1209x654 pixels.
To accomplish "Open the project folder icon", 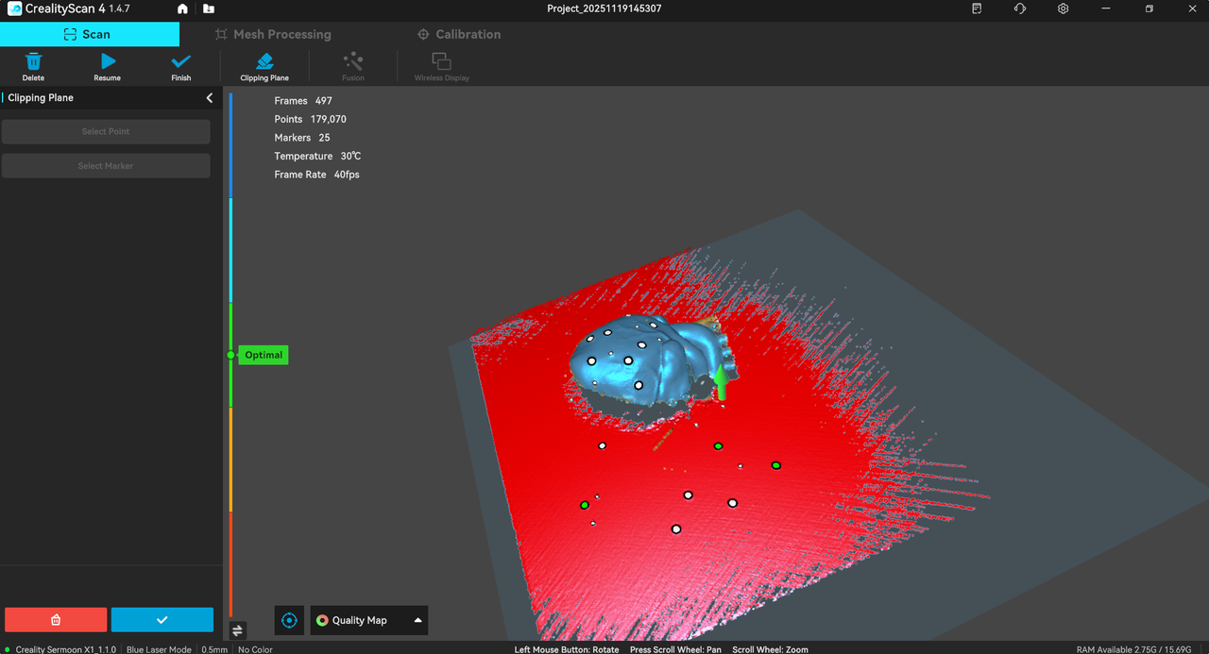I will click(208, 8).
